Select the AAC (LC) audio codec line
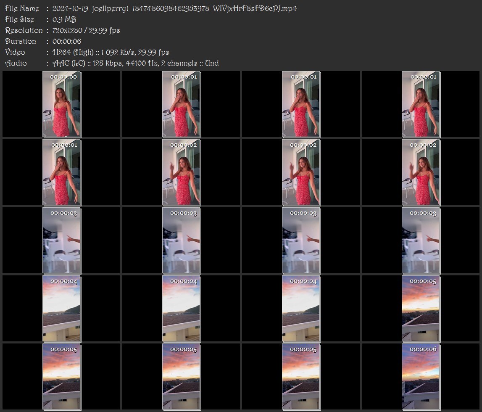Image resolution: width=482 pixels, height=412 pixels. coord(136,63)
